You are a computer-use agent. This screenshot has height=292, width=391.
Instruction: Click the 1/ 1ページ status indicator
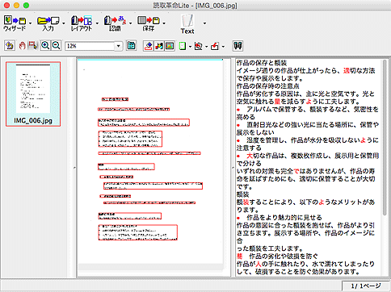click(366, 286)
